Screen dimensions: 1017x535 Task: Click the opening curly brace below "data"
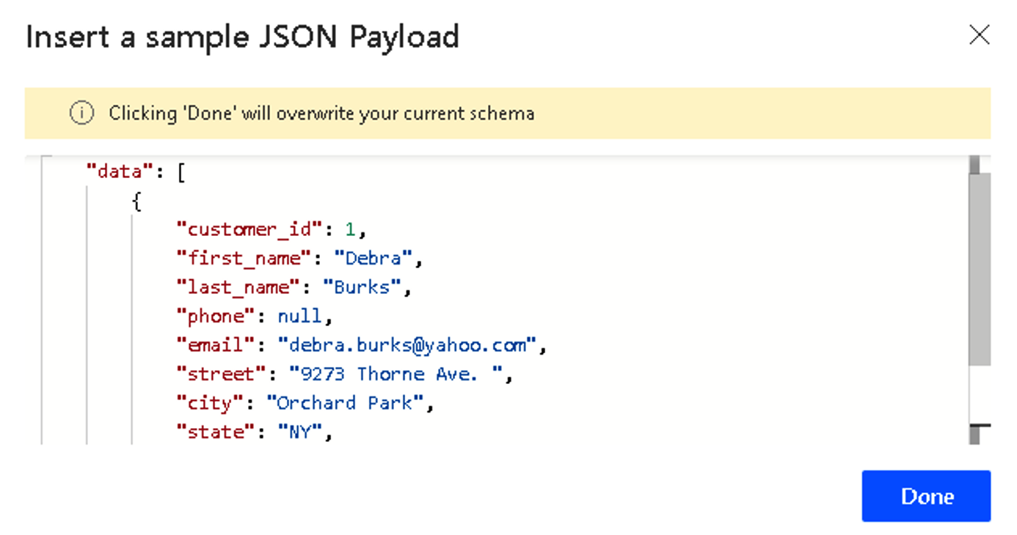pos(136,202)
